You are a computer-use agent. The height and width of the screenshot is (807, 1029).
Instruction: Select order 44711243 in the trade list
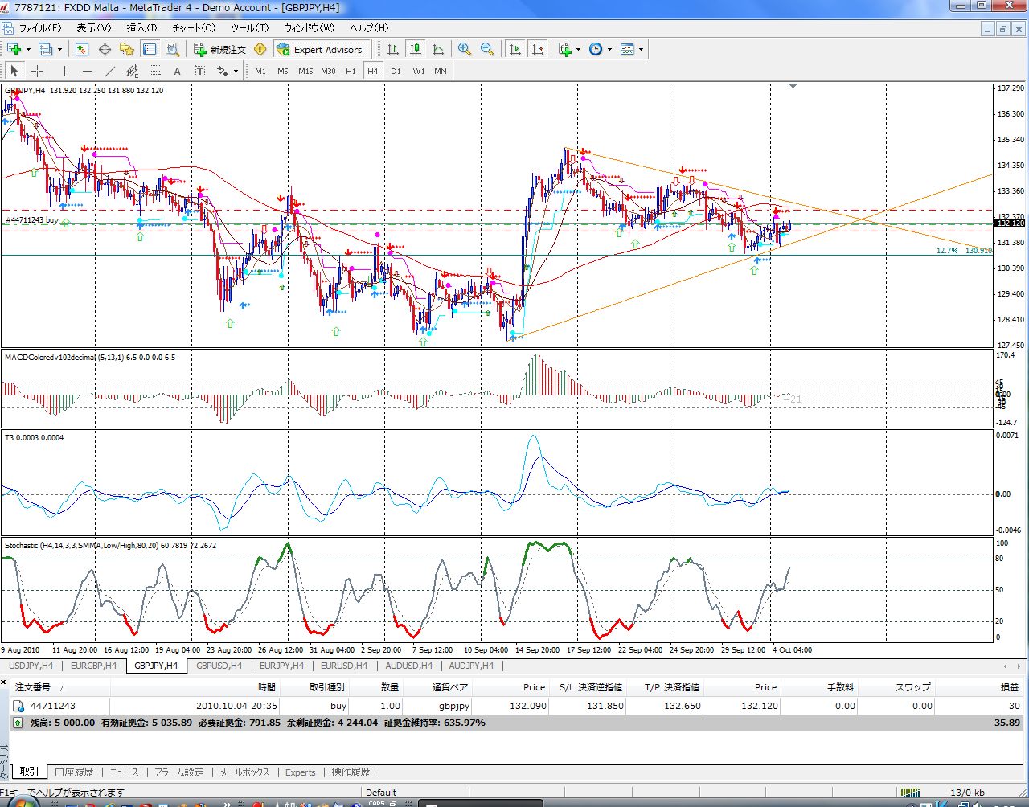tap(53, 706)
